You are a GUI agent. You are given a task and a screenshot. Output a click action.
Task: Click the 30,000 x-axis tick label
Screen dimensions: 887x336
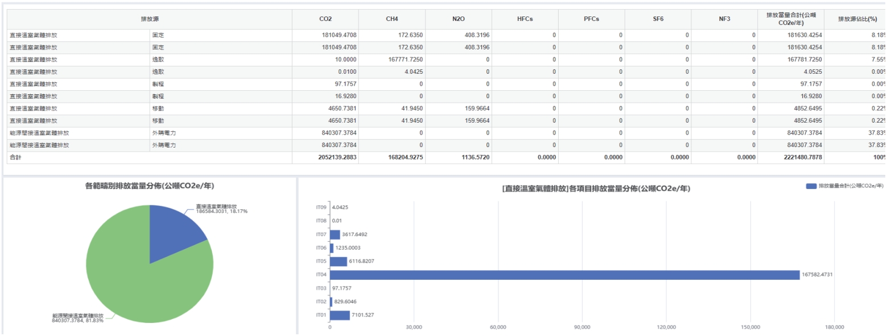414,327
